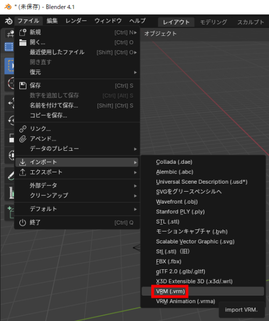269x321 pixels.
Task: Import Stanford PLY (.ply) file
Action: click(203, 212)
